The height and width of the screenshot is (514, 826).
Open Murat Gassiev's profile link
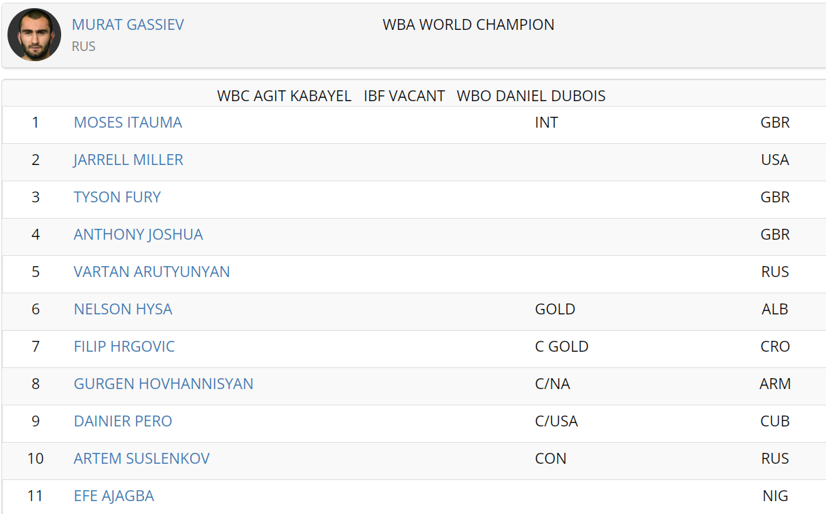(128, 24)
